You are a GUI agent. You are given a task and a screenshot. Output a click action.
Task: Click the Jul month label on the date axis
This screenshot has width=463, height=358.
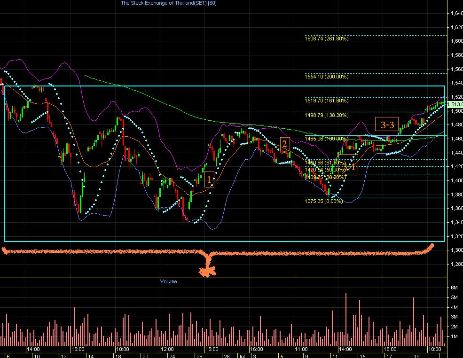[242, 356]
